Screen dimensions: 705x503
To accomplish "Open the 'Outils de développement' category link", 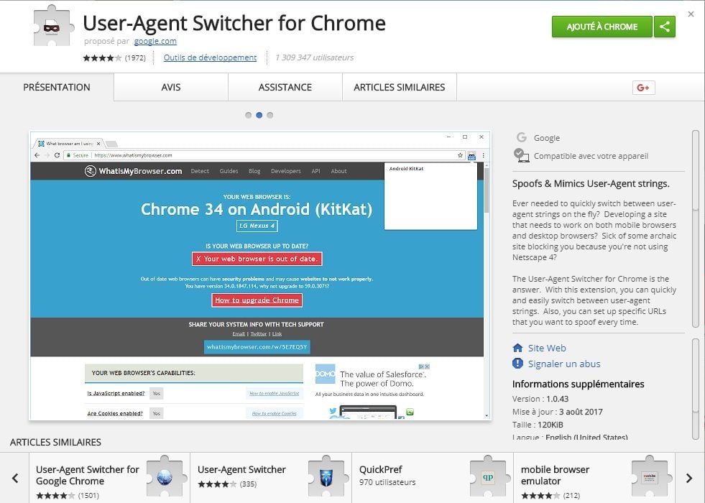I will [210, 57].
